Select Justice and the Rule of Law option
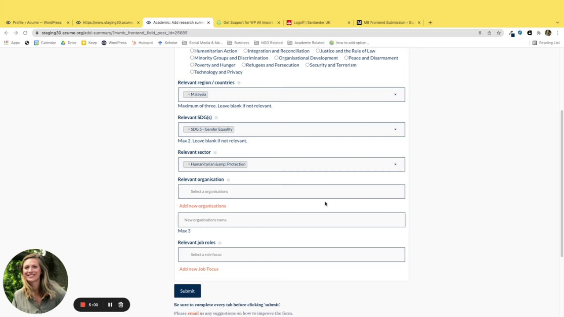Screen dimensions: 564x317 (318, 51)
